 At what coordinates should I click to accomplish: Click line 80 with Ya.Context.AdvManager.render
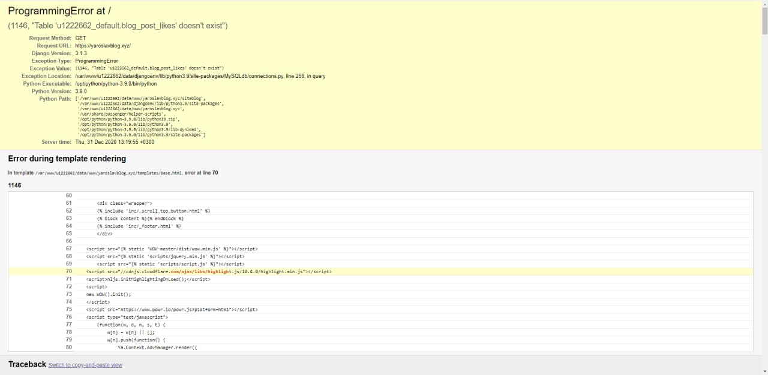coord(157,347)
